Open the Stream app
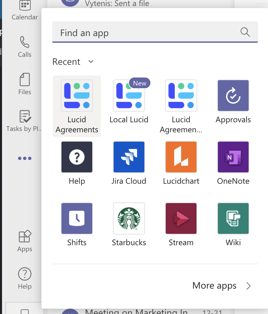Screen dimensions: 268x314 (181, 225)
